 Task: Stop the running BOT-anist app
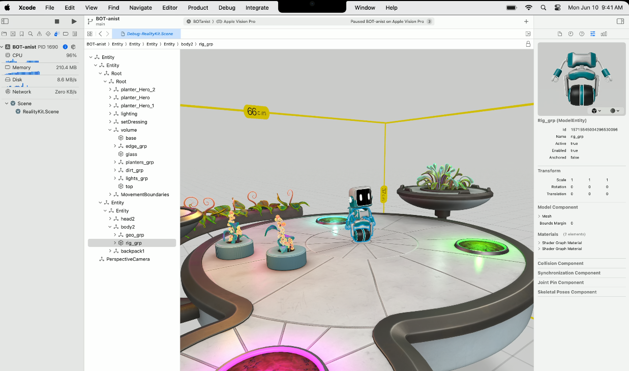coord(57,21)
